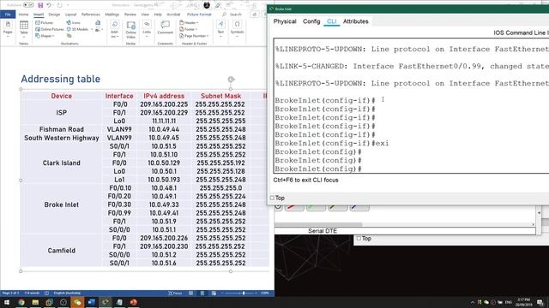The width and height of the screenshot is (549, 308).
Task: Open the File tab in Word
Action: [x=8, y=15]
